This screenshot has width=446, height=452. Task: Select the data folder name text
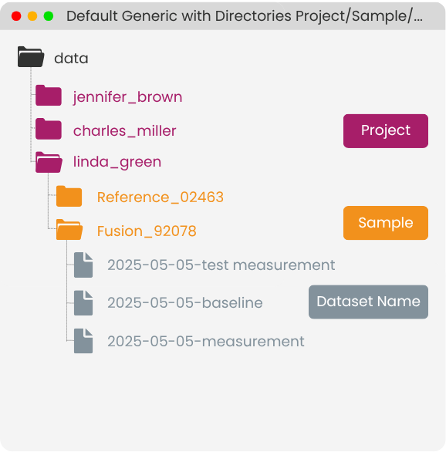click(71, 58)
